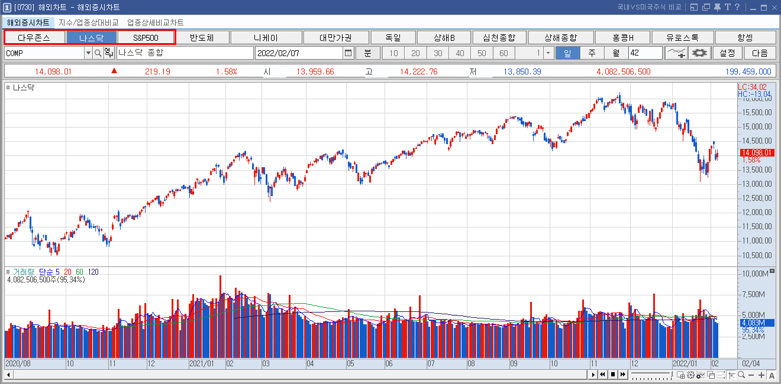The image size is (781, 384).
Task: Click the play button in bottom chart controls
Action: (x=593, y=375)
